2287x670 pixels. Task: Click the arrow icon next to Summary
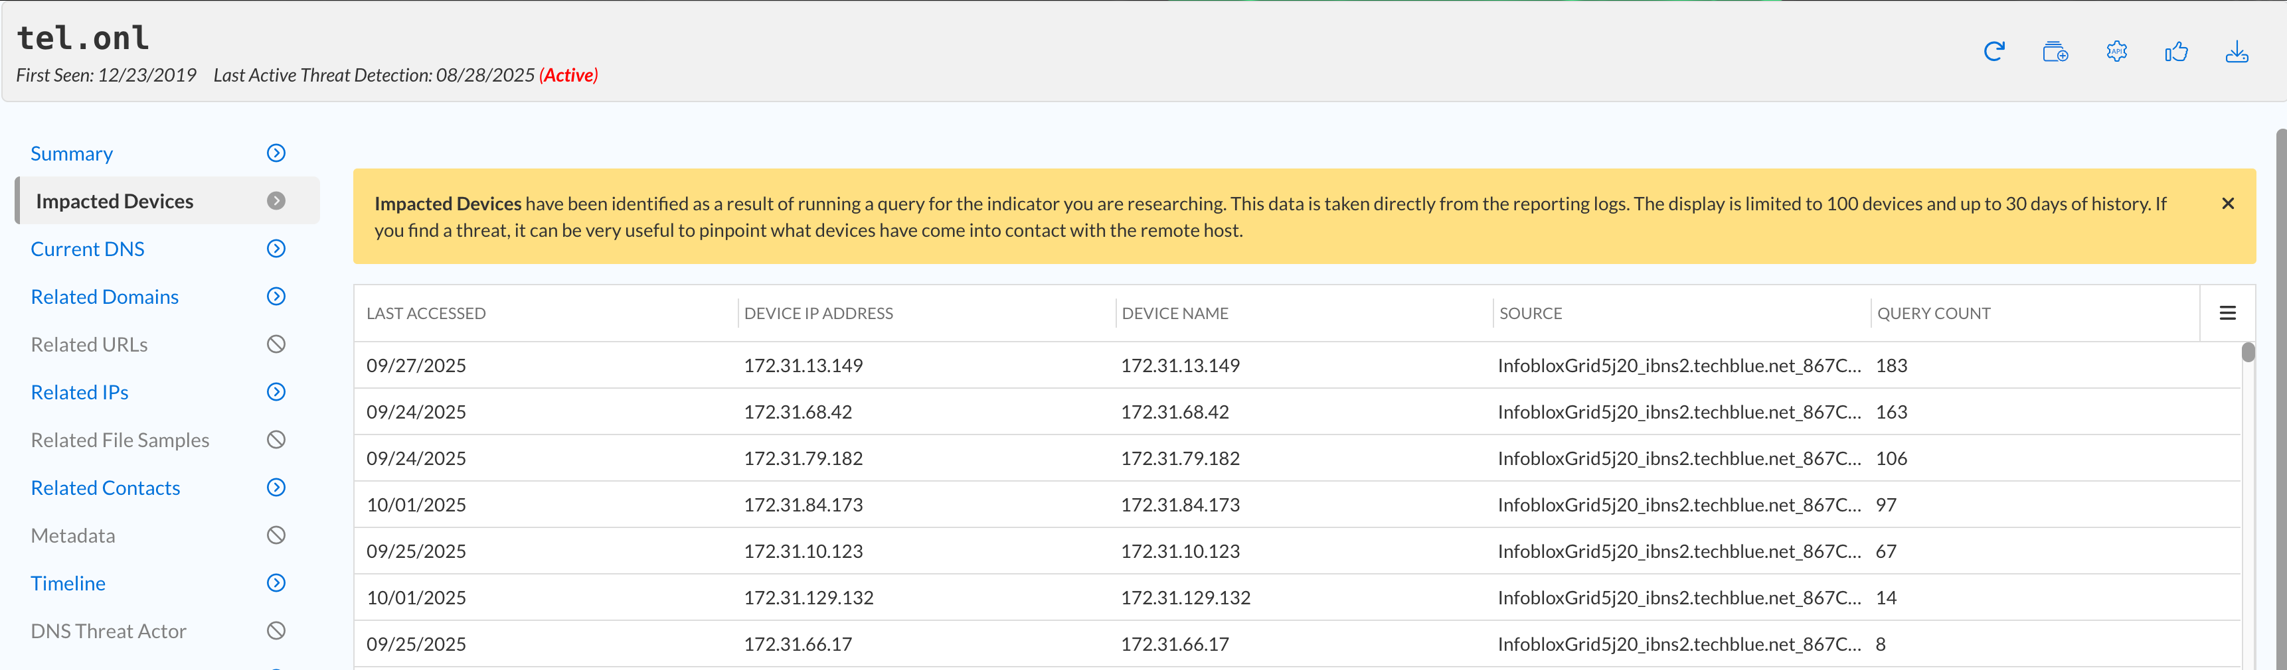[x=276, y=153]
